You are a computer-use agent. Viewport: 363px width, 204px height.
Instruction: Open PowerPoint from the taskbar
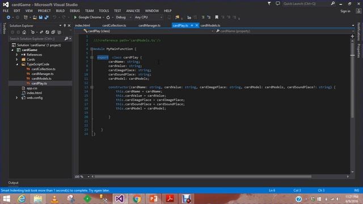pos(153,199)
